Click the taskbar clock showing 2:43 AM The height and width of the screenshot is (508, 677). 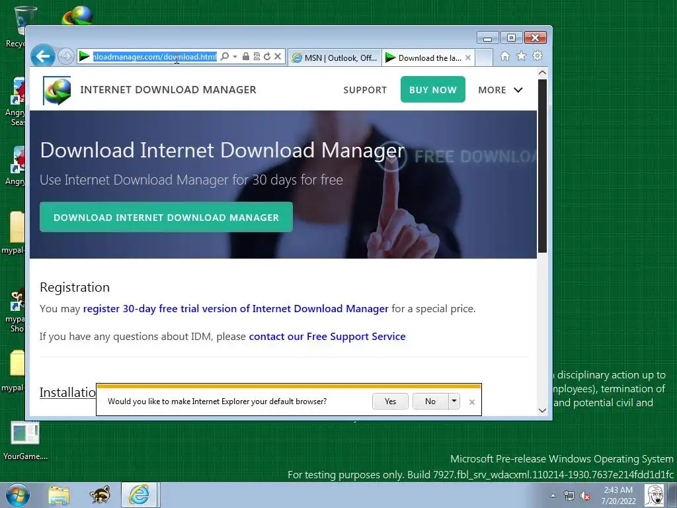(618, 495)
